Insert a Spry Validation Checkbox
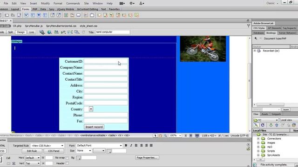The height and width of the screenshot is (167, 298). click(112, 15)
